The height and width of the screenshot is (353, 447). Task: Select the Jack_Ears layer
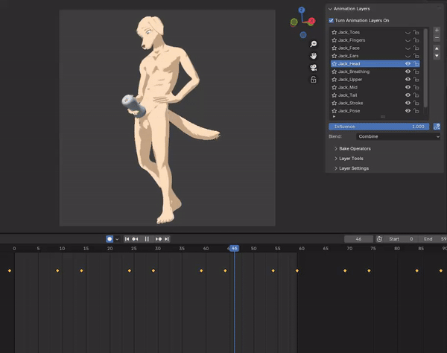coord(375,56)
